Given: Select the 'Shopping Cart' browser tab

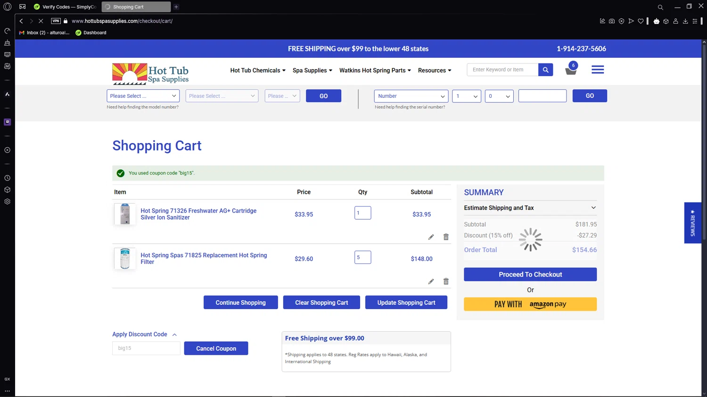Looking at the screenshot, I should pyautogui.click(x=136, y=7).
